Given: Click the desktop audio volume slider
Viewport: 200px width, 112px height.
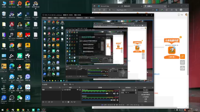Looking at the screenshot, I should [x=98, y=100].
